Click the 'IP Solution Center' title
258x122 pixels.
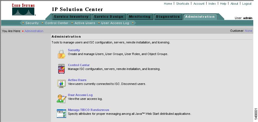(78, 9)
